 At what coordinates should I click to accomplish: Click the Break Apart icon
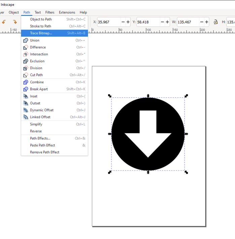pos(26,89)
